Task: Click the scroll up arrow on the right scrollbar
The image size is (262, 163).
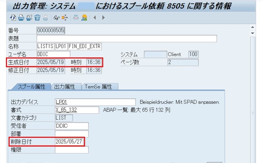Action: [x=253, y=27]
